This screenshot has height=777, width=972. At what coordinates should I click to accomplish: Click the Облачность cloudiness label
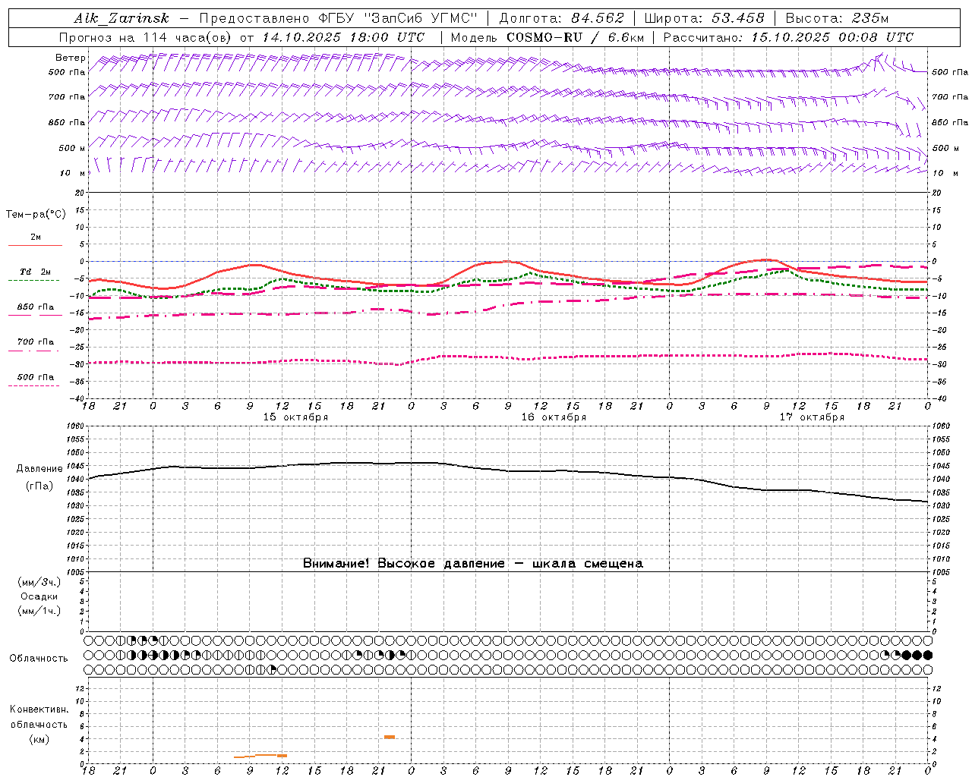[39, 659]
